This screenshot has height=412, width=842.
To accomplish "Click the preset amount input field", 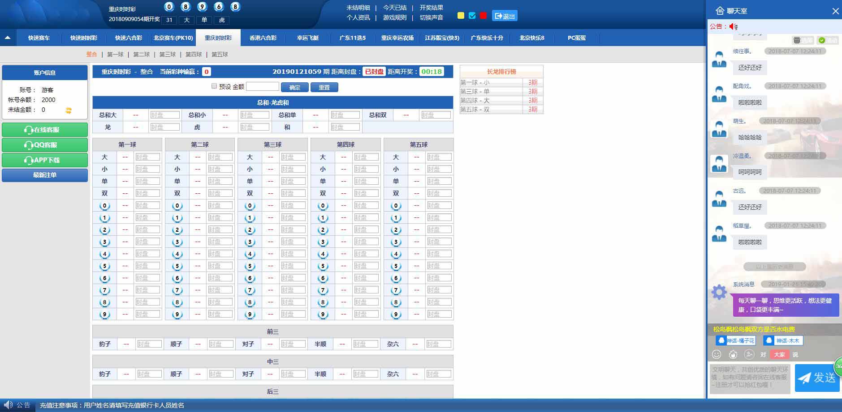I will point(262,86).
